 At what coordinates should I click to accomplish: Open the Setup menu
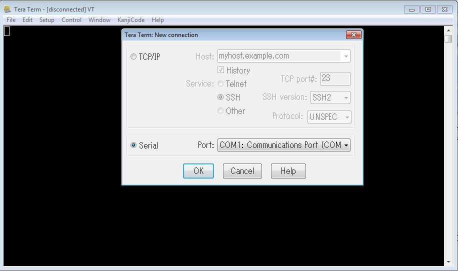(47, 20)
